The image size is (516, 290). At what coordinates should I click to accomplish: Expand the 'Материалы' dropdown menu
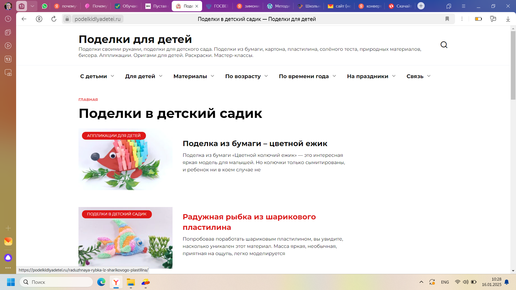point(193,76)
